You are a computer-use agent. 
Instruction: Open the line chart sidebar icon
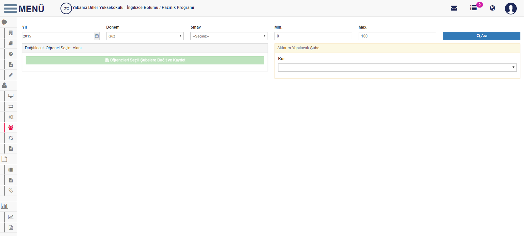11,217
